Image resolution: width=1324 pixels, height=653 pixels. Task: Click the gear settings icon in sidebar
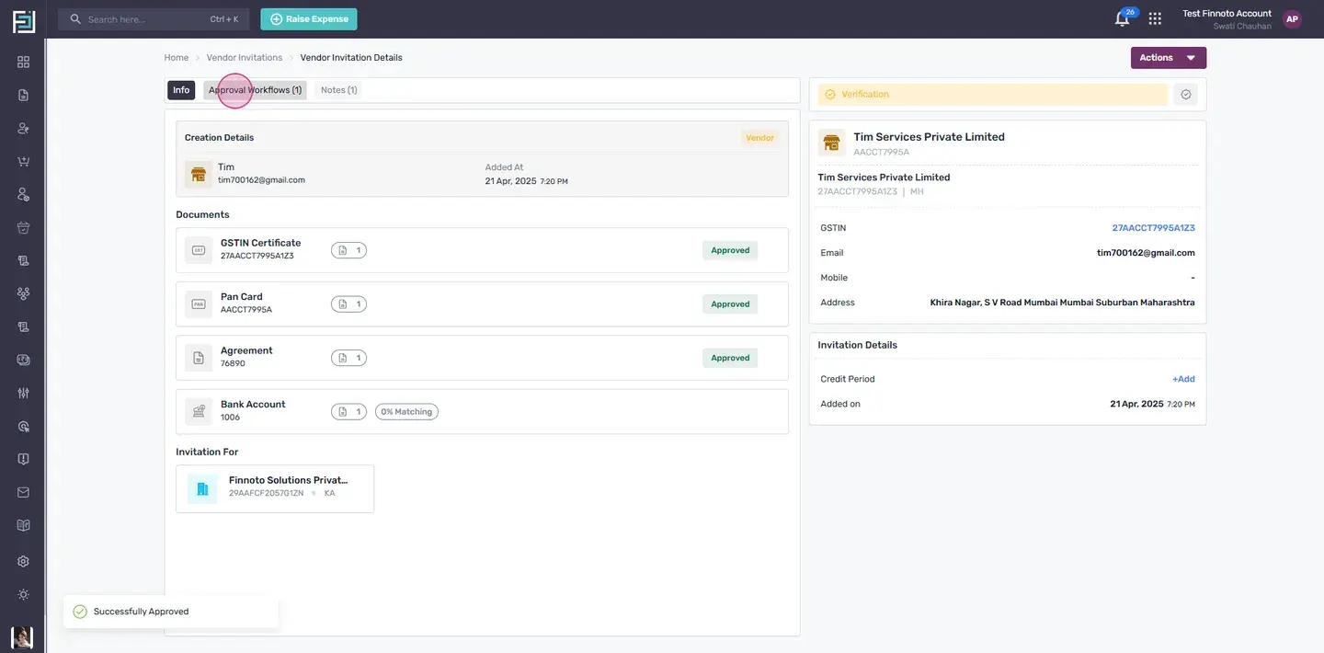pos(24,561)
